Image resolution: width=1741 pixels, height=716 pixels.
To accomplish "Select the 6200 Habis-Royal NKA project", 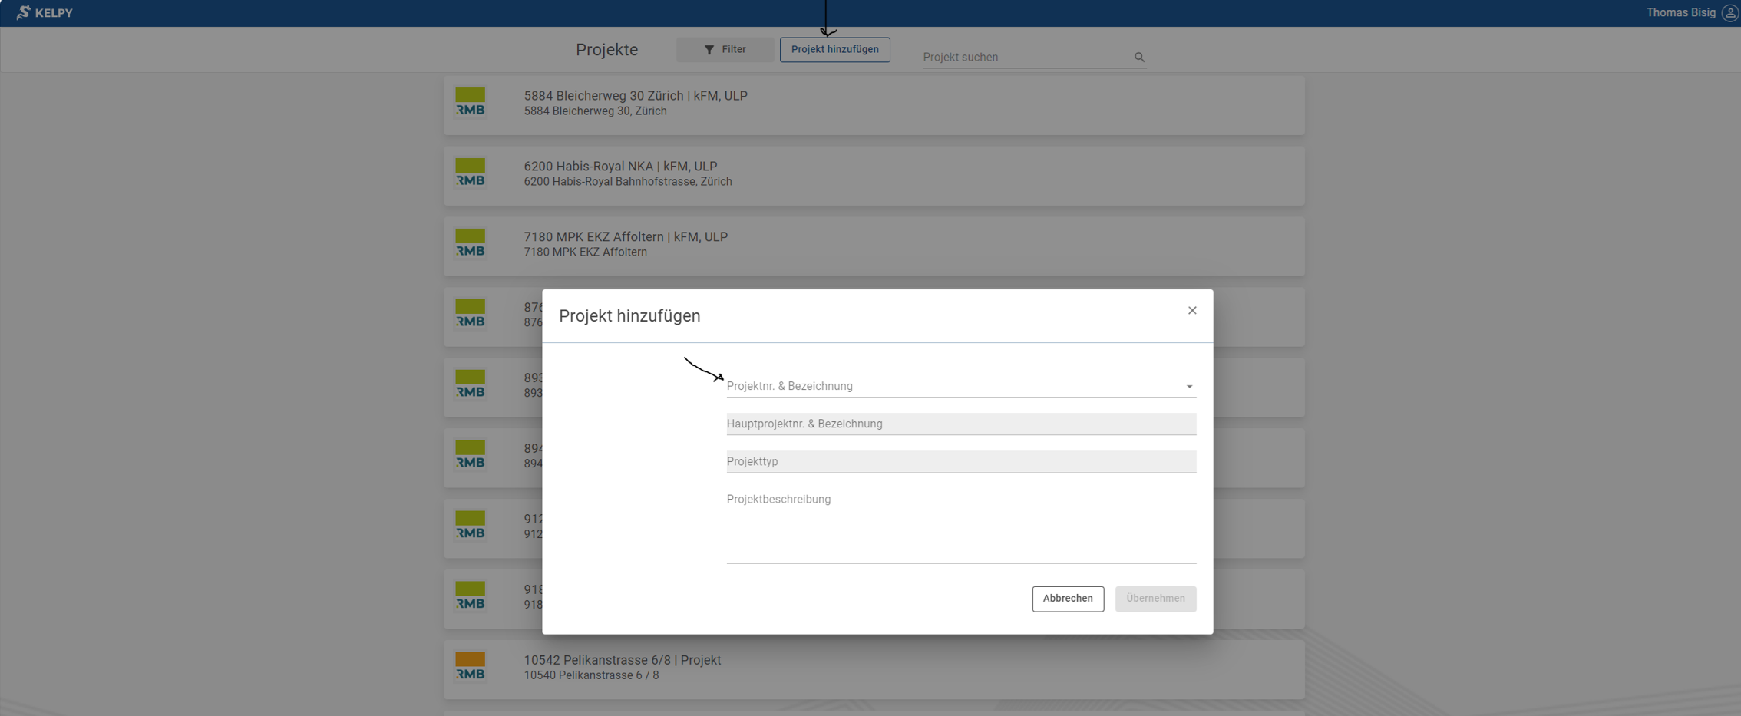I will pyautogui.click(x=619, y=167).
